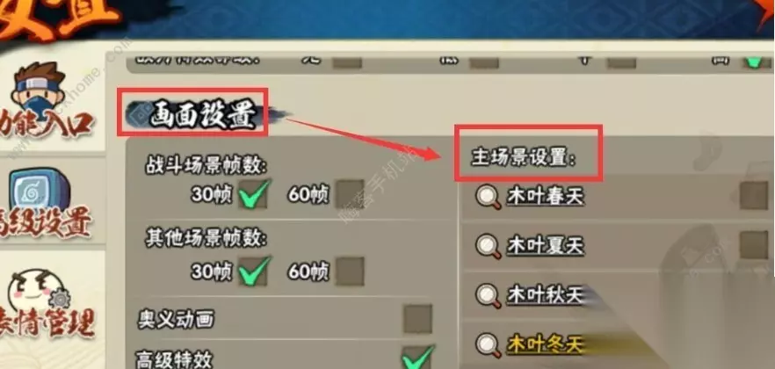Toggle the 奥义动画 checkbox
This screenshot has width=775, height=369.
tap(417, 319)
